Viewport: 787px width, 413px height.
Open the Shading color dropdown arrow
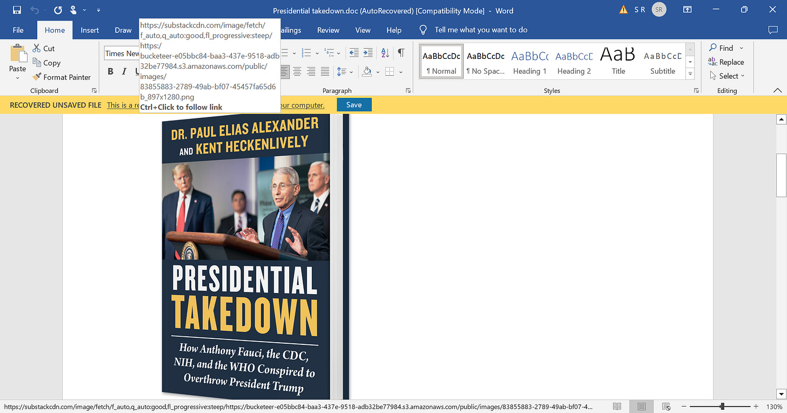(377, 71)
